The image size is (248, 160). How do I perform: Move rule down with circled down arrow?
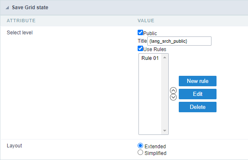point(173,97)
